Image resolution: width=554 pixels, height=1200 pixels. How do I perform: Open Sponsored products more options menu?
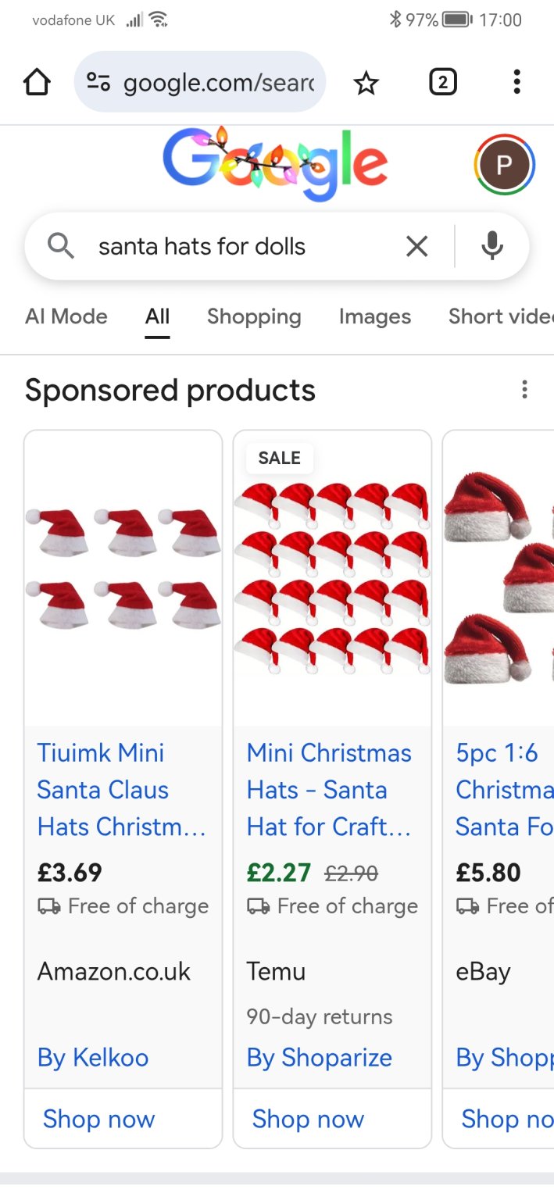click(524, 389)
